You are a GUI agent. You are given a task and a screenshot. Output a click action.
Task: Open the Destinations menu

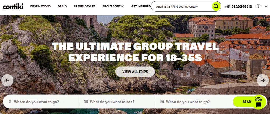[x=40, y=6]
